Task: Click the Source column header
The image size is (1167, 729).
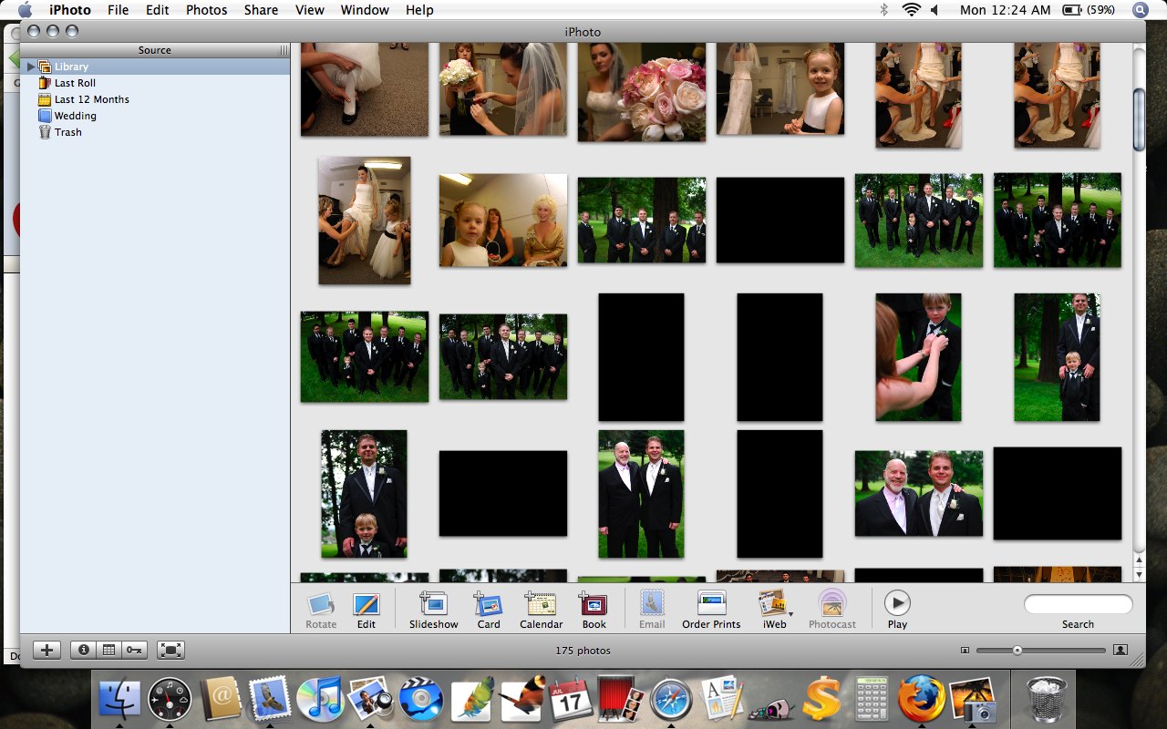Action: tap(155, 50)
